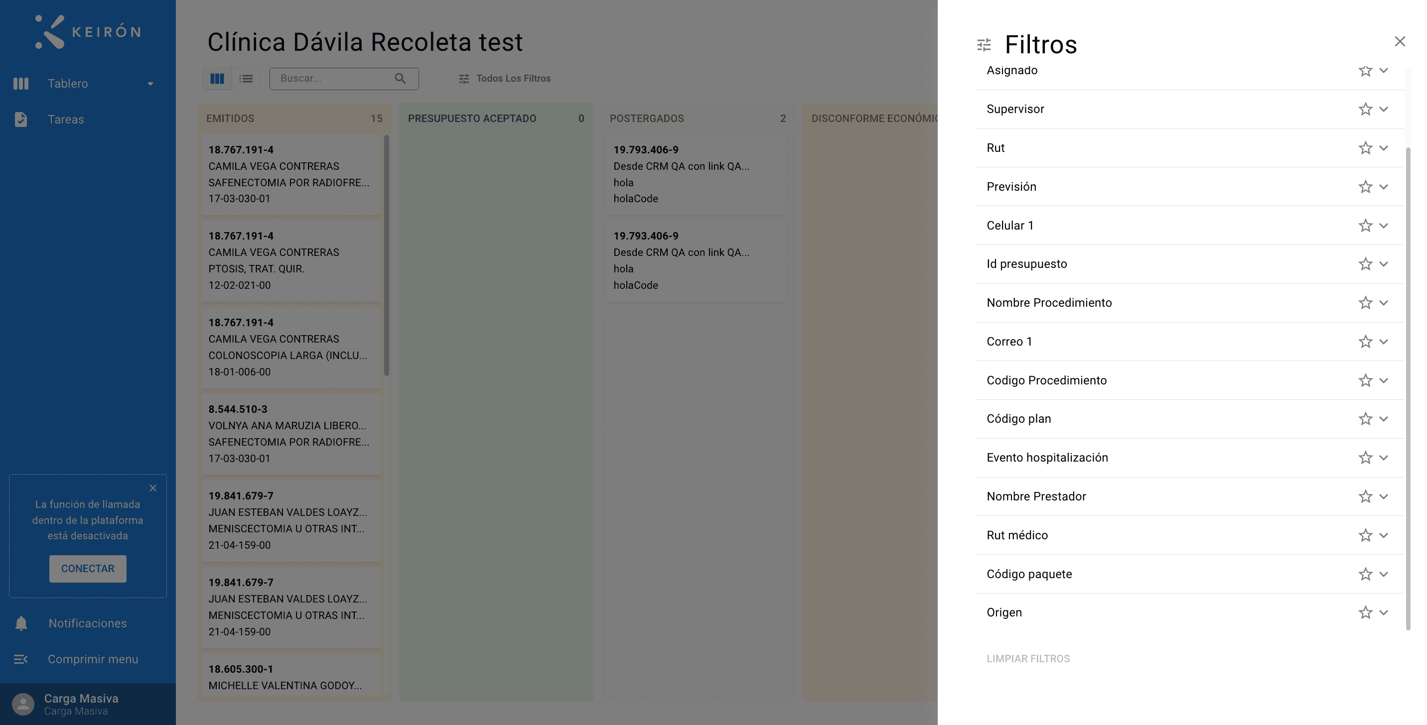This screenshot has width=1427, height=725.
Task: Click the Keirón logo
Action: click(88, 31)
